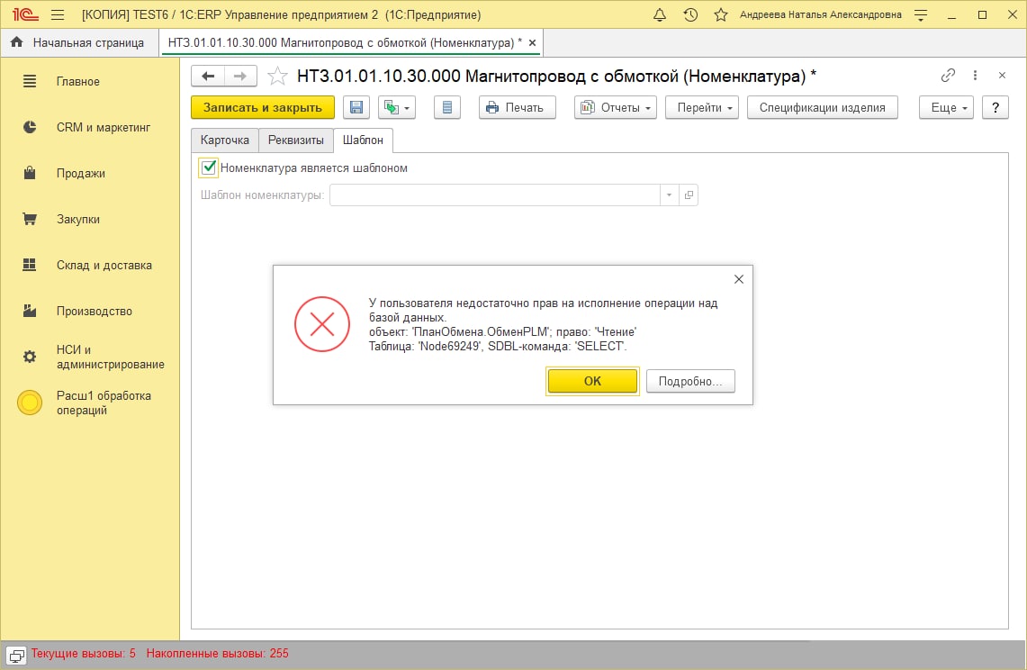Open the Закупки section

point(78,219)
